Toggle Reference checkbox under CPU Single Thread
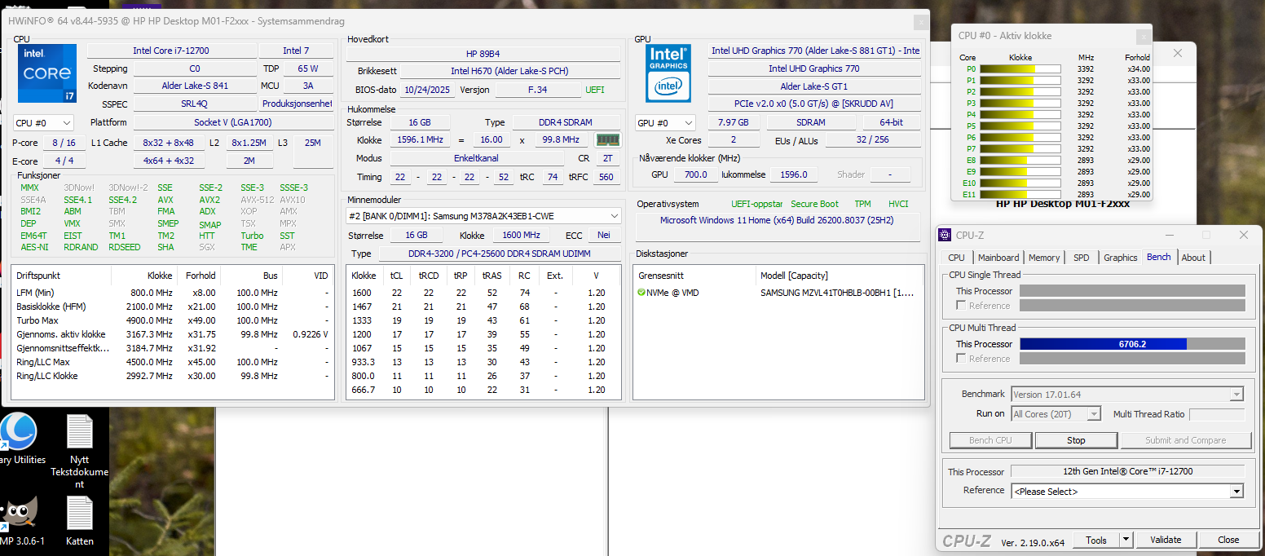Image resolution: width=1265 pixels, height=556 pixels. point(962,306)
